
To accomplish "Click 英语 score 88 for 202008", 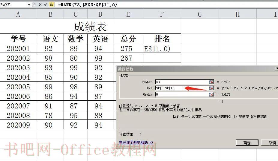I will pos(100,115).
